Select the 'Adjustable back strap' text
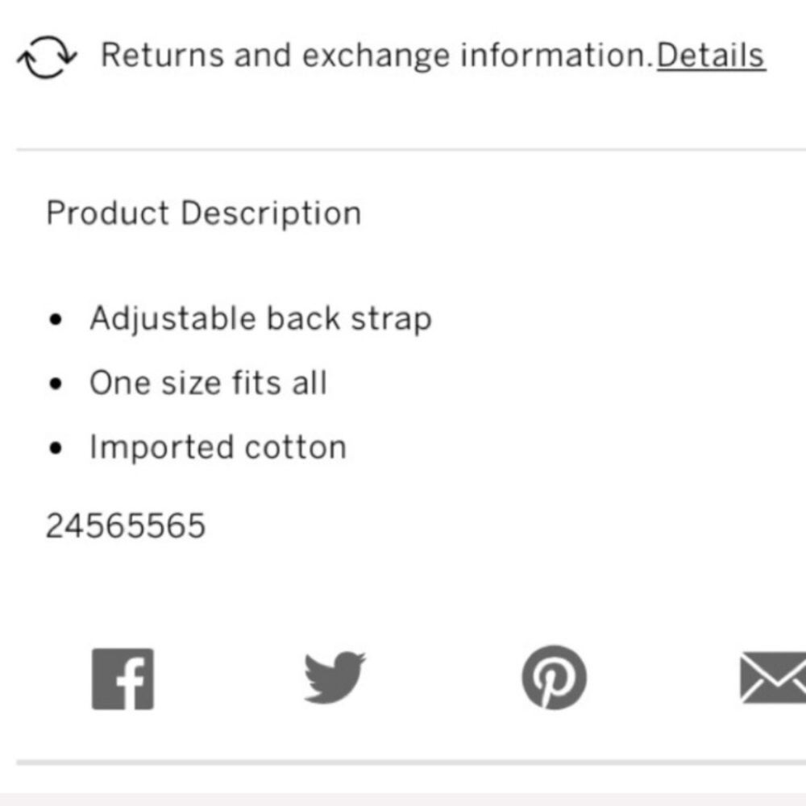The image size is (806, 806). 260,318
